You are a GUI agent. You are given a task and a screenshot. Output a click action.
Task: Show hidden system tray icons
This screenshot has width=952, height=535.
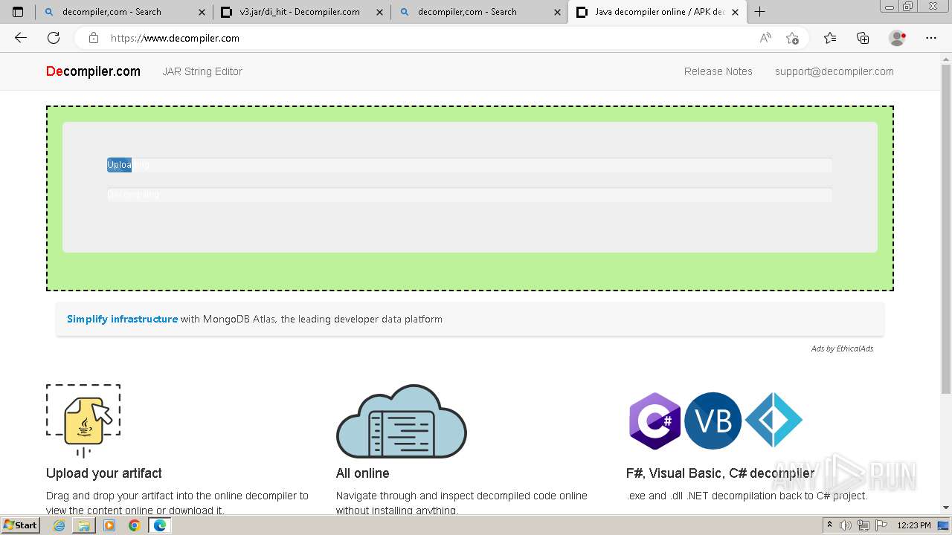(829, 525)
